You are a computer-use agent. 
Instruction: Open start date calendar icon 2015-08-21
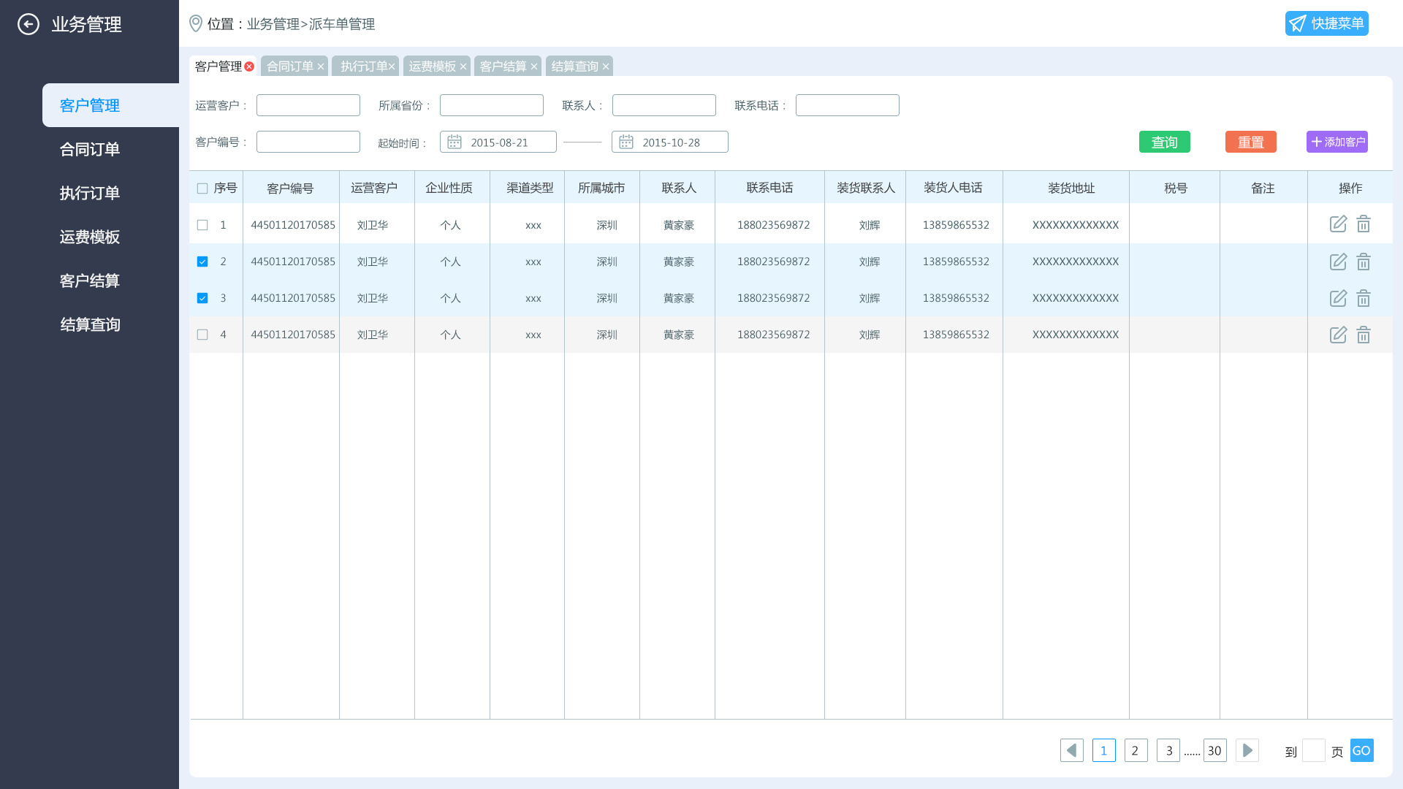(455, 142)
